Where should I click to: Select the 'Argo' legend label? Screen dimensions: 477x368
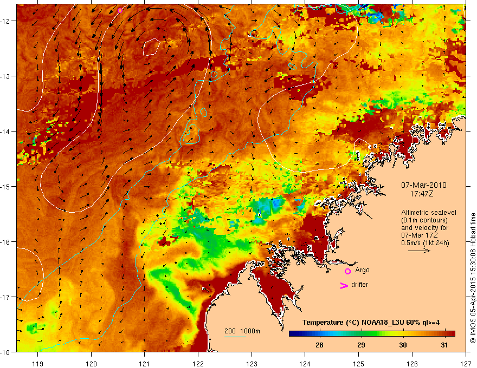point(362,270)
